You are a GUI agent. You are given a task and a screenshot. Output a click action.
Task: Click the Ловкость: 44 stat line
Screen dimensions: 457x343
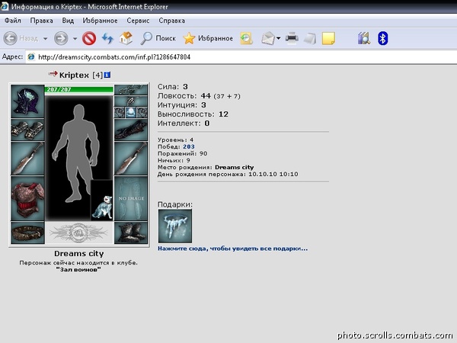coord(199,96)
